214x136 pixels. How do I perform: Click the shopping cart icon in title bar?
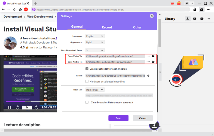point(172,3)
